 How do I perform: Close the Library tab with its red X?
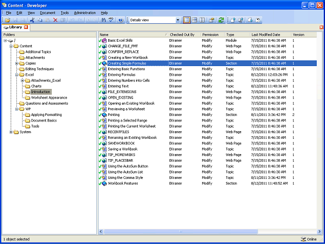pos(26,27)
